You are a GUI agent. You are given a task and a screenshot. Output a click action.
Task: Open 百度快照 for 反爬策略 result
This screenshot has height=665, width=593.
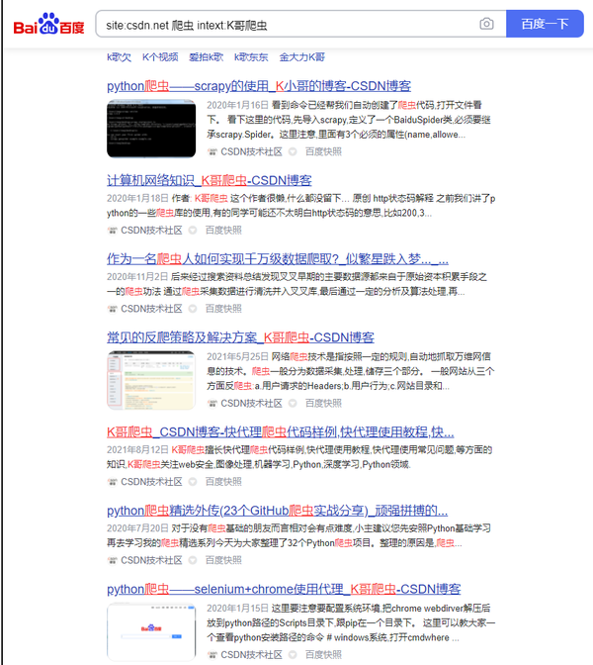323,404
